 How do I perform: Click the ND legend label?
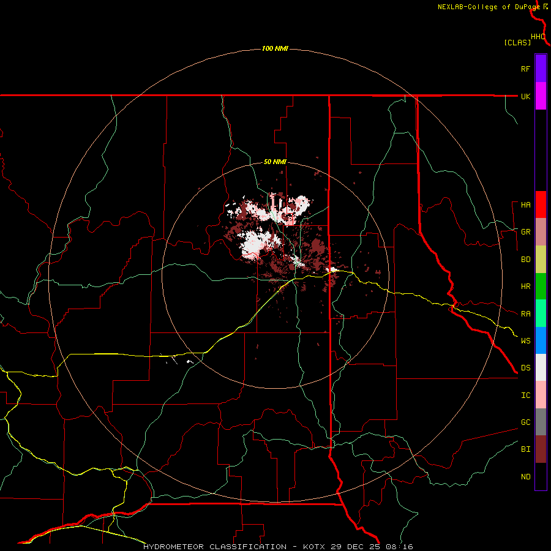[x=525, y=477]
